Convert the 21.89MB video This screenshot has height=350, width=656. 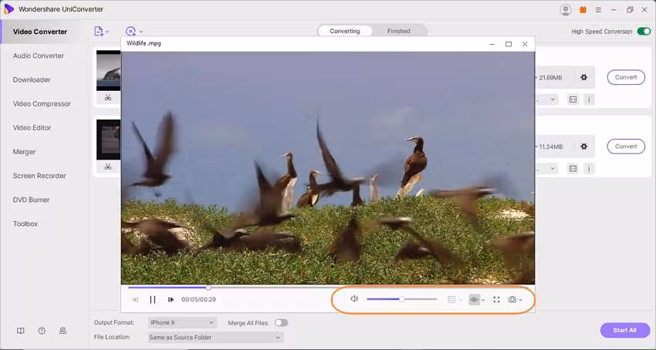click(626, 77)
